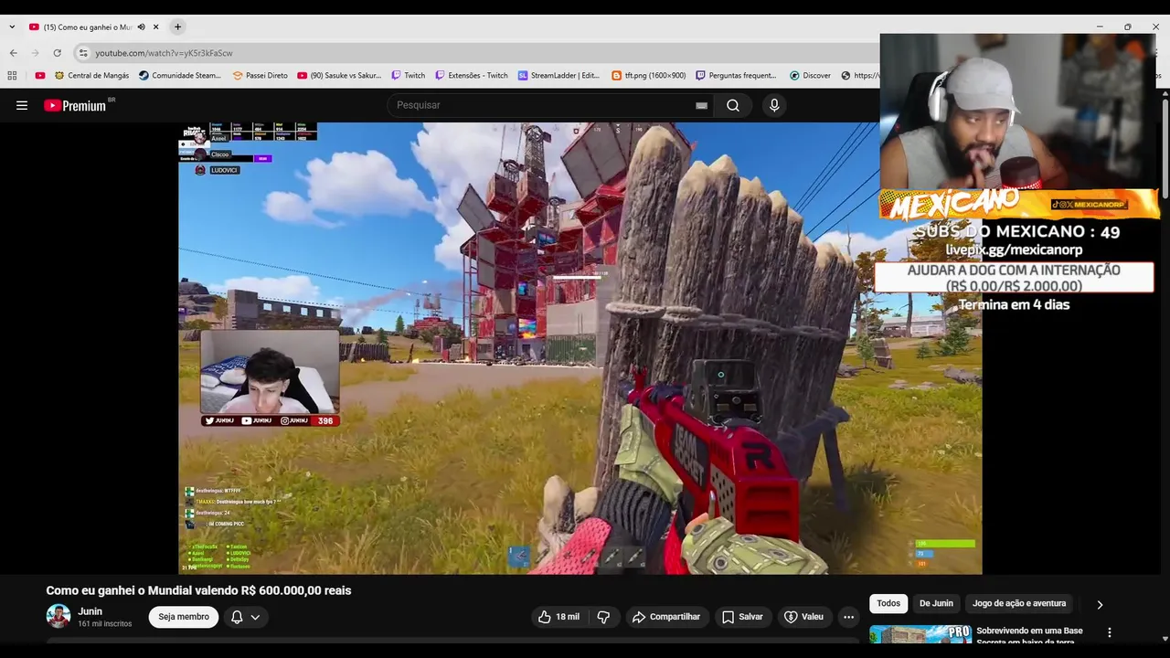Open StreamLadder bookmark
The width and height of the screenshot is (1170, 658).
[558, 76]
